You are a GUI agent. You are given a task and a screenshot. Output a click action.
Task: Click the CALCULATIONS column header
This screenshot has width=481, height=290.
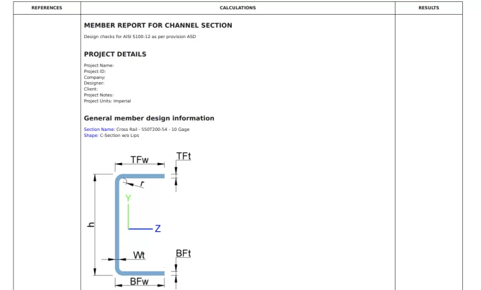pyautogui.click(x=237, y=8)
